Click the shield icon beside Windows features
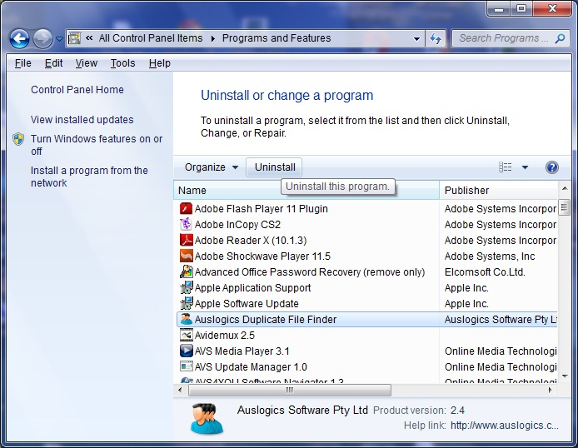578x448 pixels. coord(18,139)
